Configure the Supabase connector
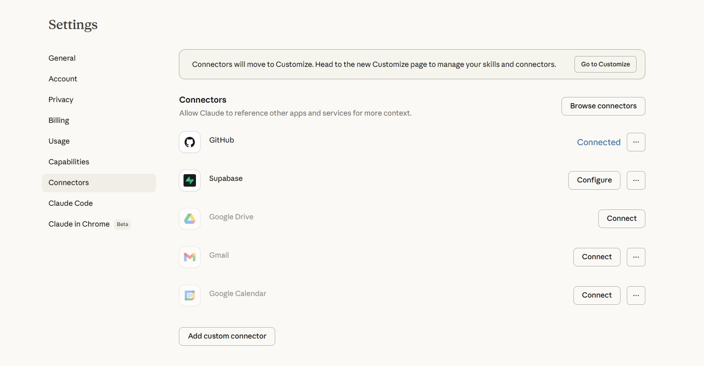704x366 pixels. tap(594, 180)
